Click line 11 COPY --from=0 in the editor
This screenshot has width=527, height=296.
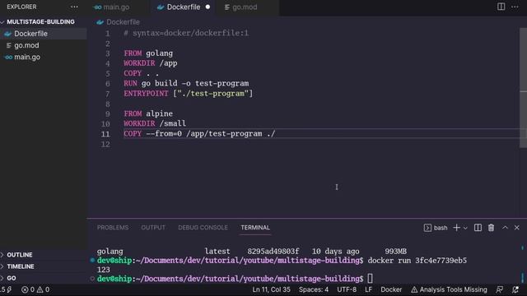coord(199,133)
